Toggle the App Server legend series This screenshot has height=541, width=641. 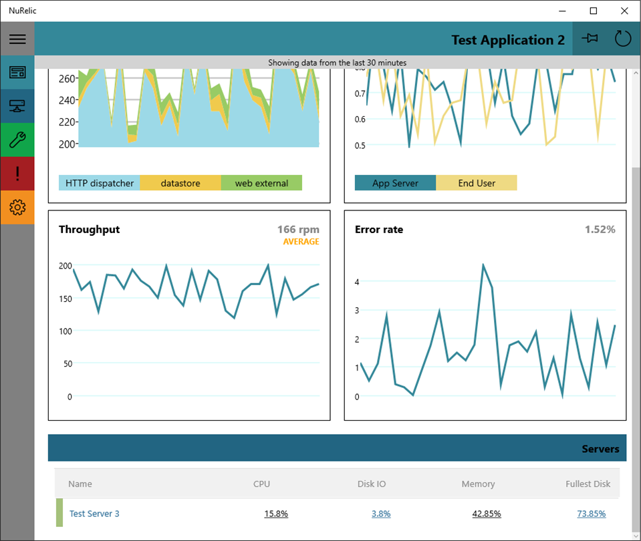point(395,183)
